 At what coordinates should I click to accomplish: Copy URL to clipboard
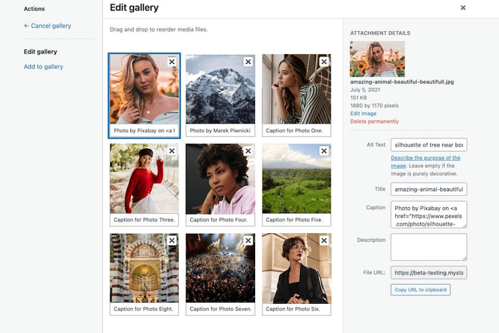420,290
